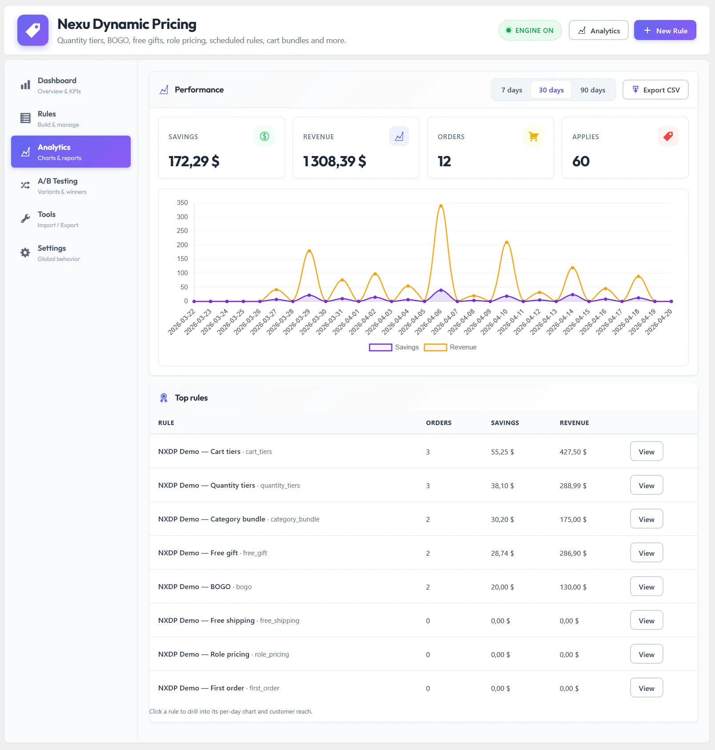
Task: Click the 2026-04-06 revenue peak point
Action: (441, 206)
